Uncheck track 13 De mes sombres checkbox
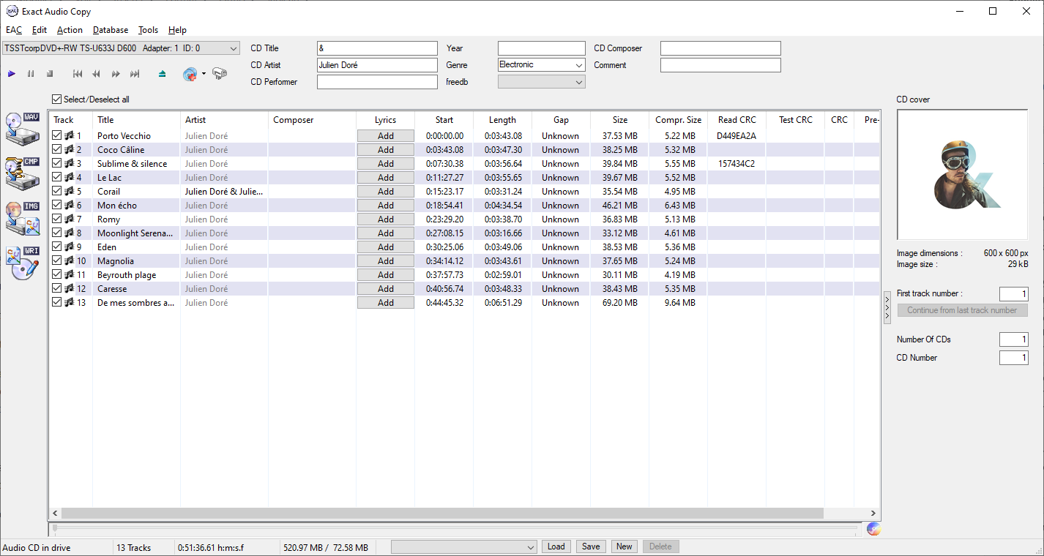The width and height of the screenshot is (1044, 556). coord(57,302)
